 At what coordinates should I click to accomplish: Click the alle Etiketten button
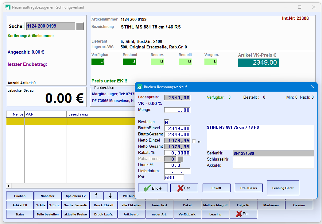tap(131, 205)
